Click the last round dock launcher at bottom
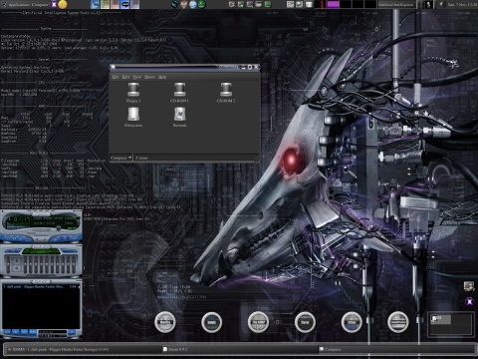The width and height of the screenshot is (478, 359). [398, 322]
